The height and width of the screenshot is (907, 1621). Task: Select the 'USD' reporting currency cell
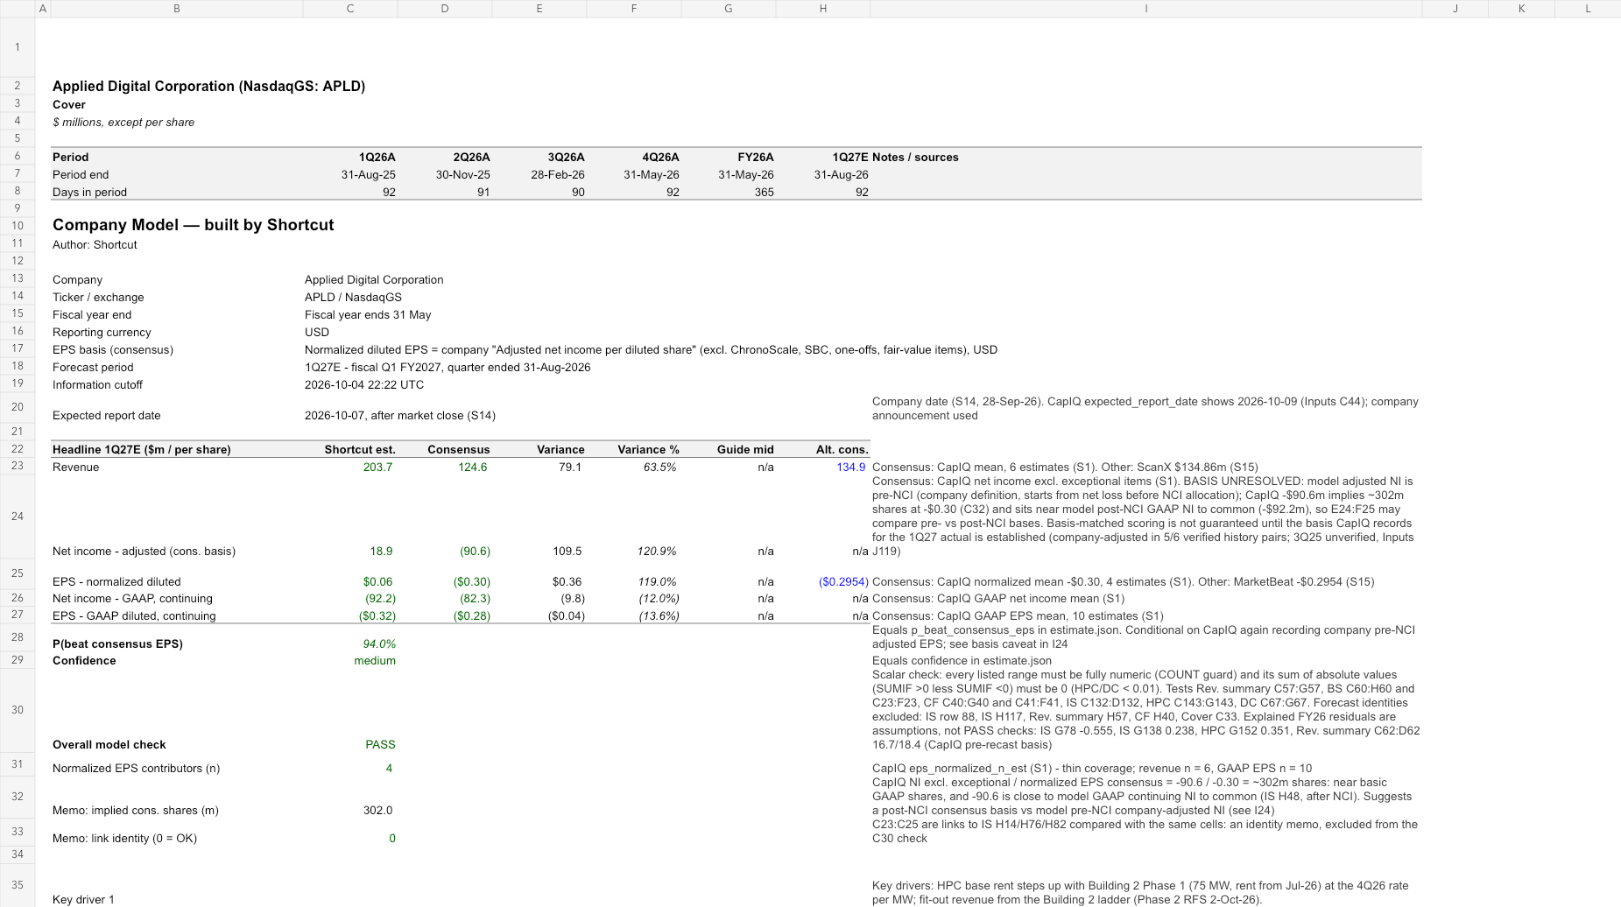(x=317, y=332)
